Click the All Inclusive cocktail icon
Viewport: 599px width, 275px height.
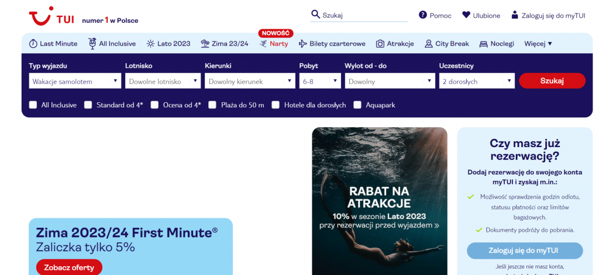tap(92, 43)
